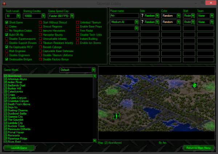Select [2] Badlands Duel map
218x154 pixels.
pos(48,85)
